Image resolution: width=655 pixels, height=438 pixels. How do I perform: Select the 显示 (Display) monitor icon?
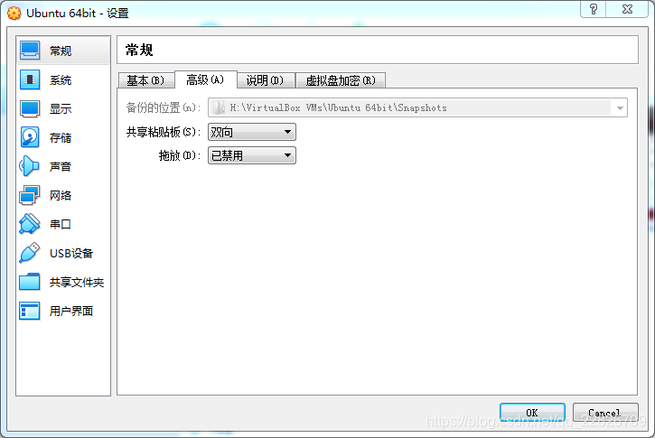(30, 108)
